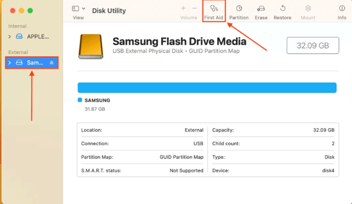Image resolution: width=352 pixels, height=204 pixels.
Task: Expand the Samsung external disk tree
Action: [9, 62]
